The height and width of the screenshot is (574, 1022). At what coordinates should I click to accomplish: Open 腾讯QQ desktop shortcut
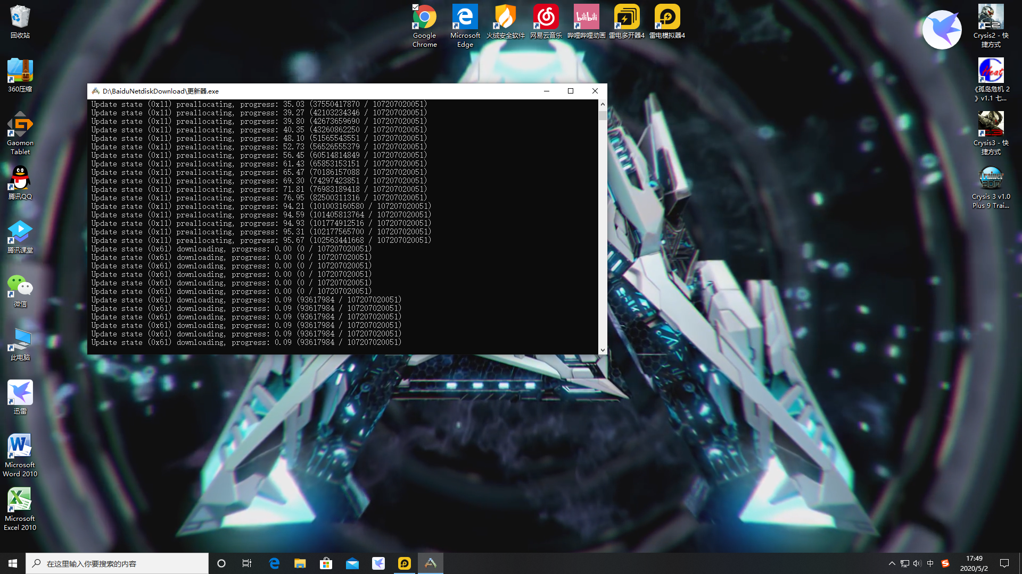pyautogui.click(x=20, y=183)
